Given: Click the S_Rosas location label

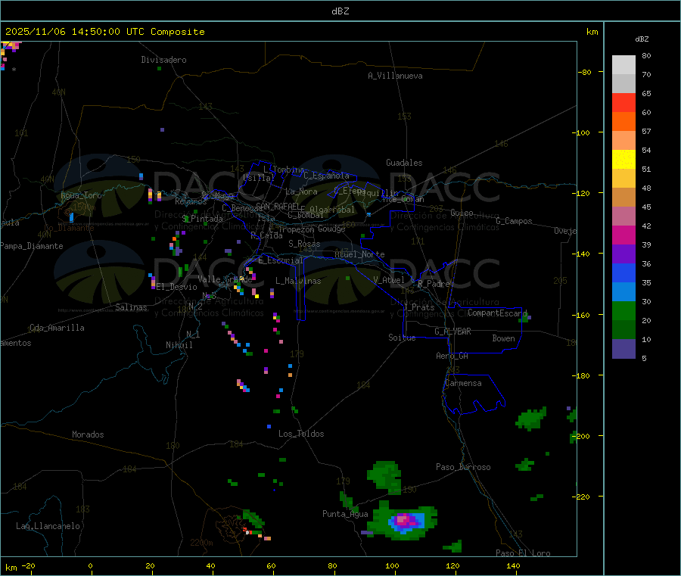Looking at the screenshot, I should (304, 244).
